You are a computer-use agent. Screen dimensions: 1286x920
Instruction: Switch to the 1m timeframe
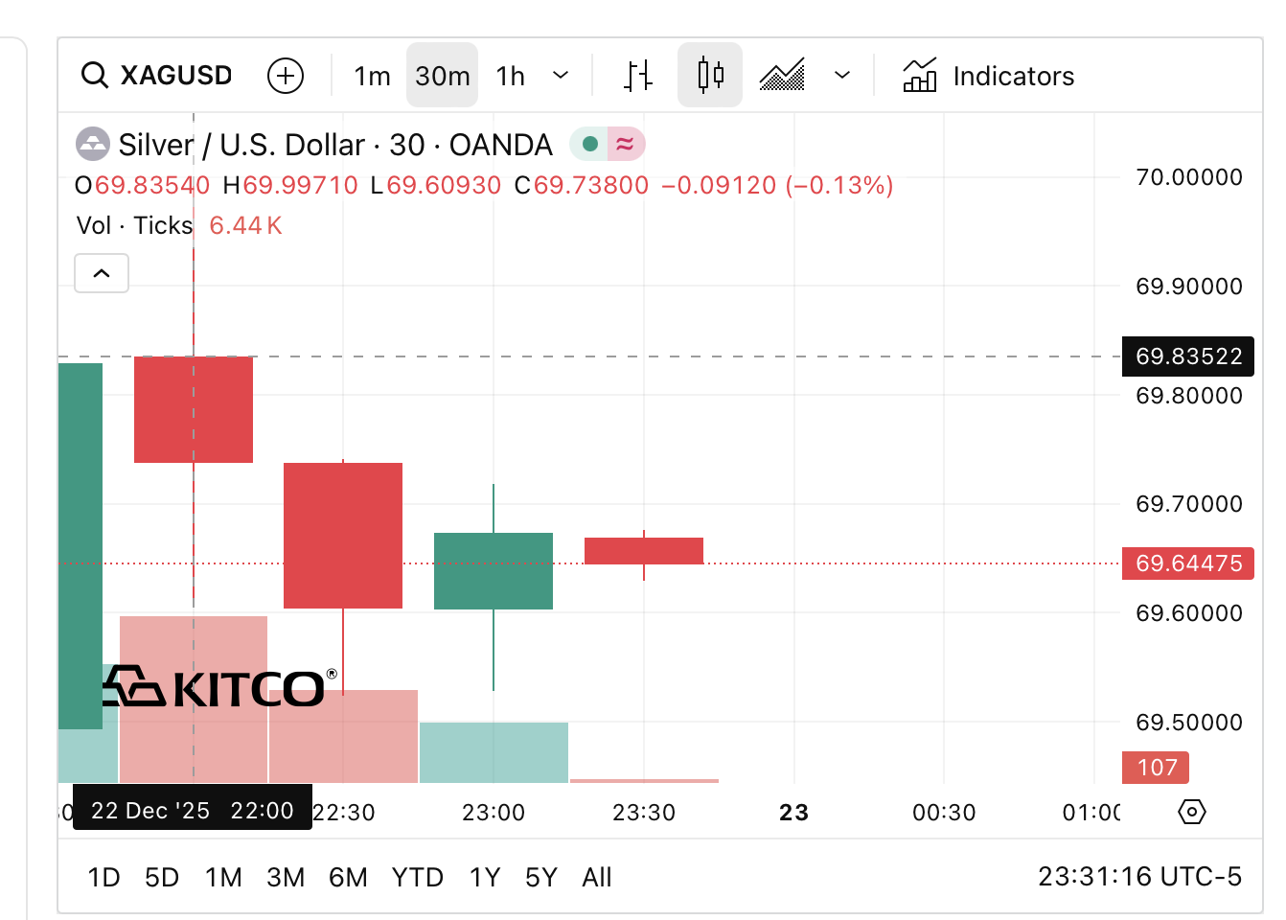tap(372, 76)
